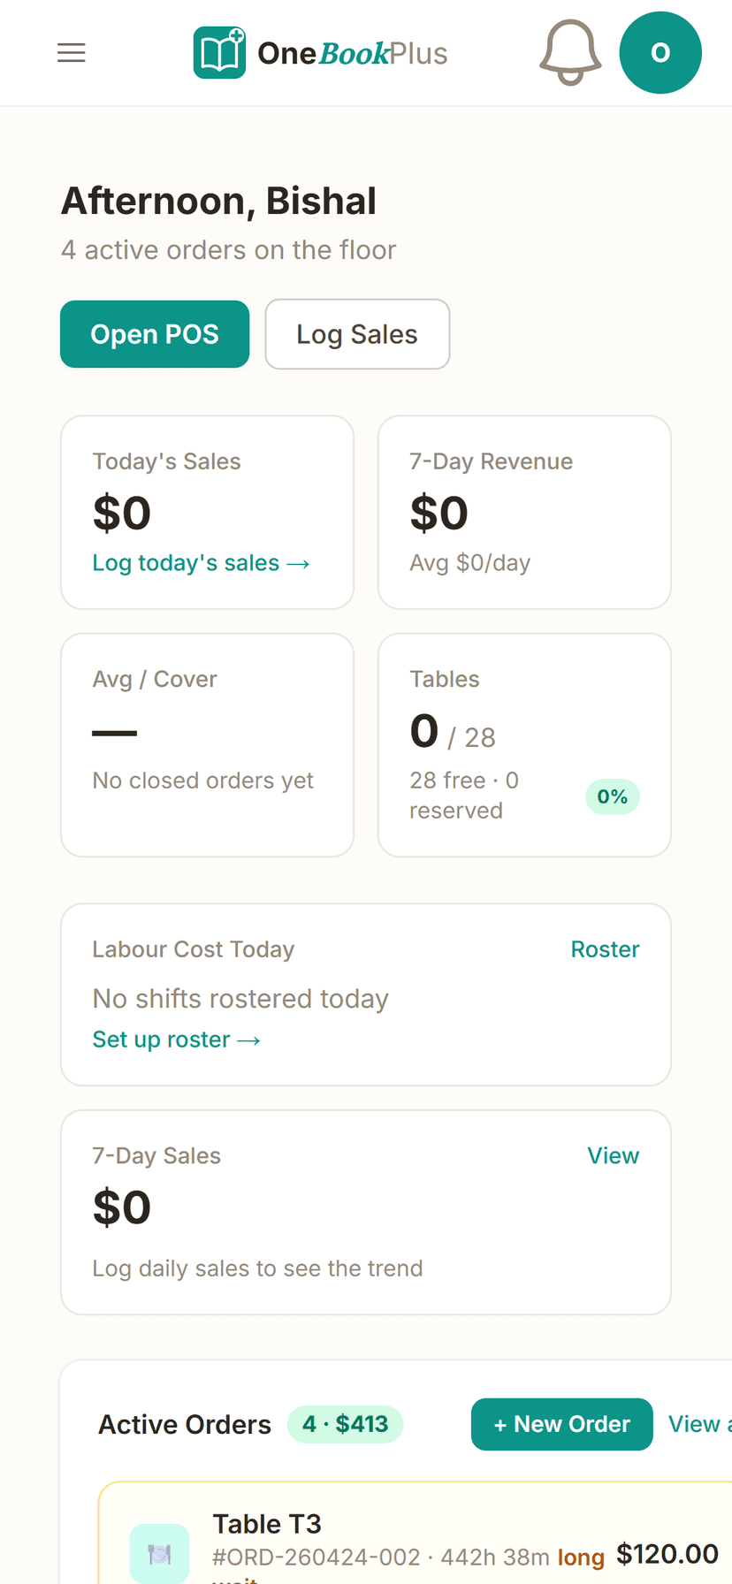The image size is (732, 1584).
Task: Select the Today's Sales card
Action: pyautogui.click(x=207, y=513)
